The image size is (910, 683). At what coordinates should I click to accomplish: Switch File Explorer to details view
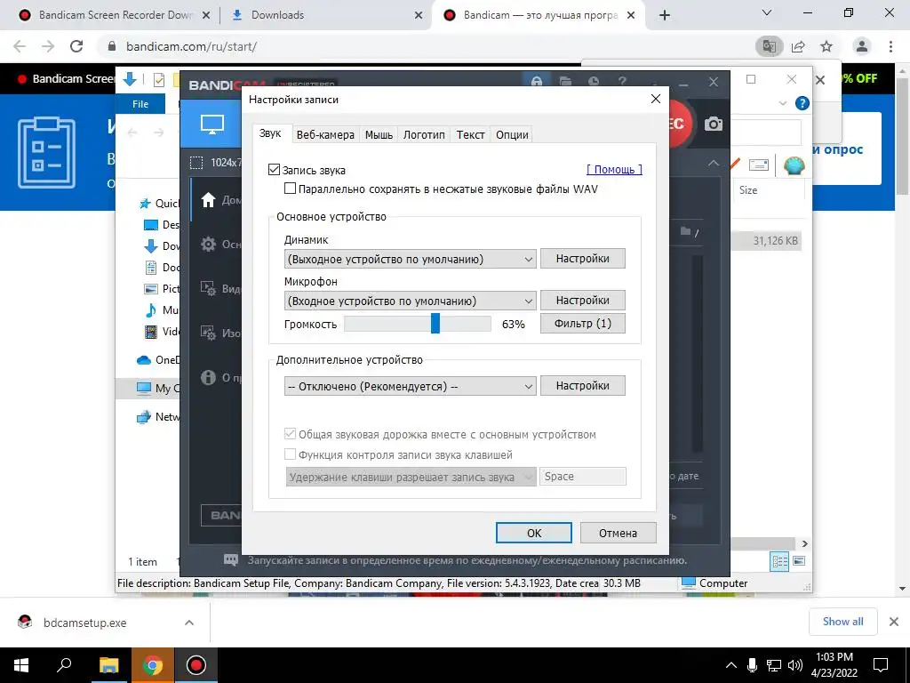click(780, 561)
